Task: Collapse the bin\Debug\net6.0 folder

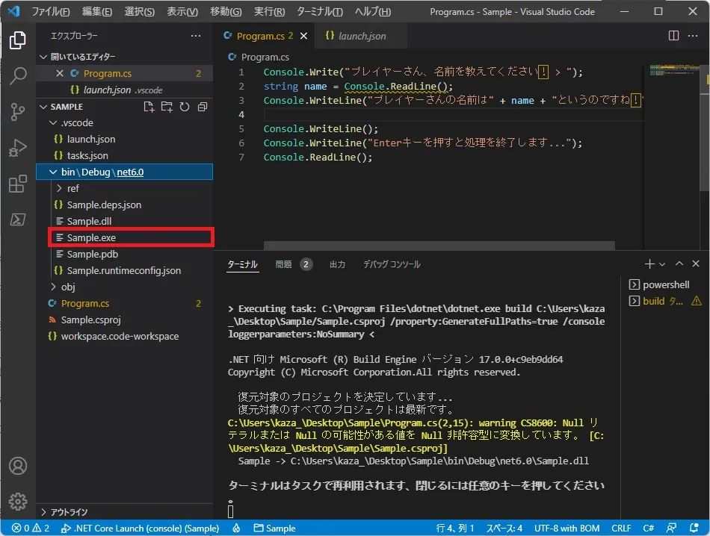Action: (x=52, y=172)
